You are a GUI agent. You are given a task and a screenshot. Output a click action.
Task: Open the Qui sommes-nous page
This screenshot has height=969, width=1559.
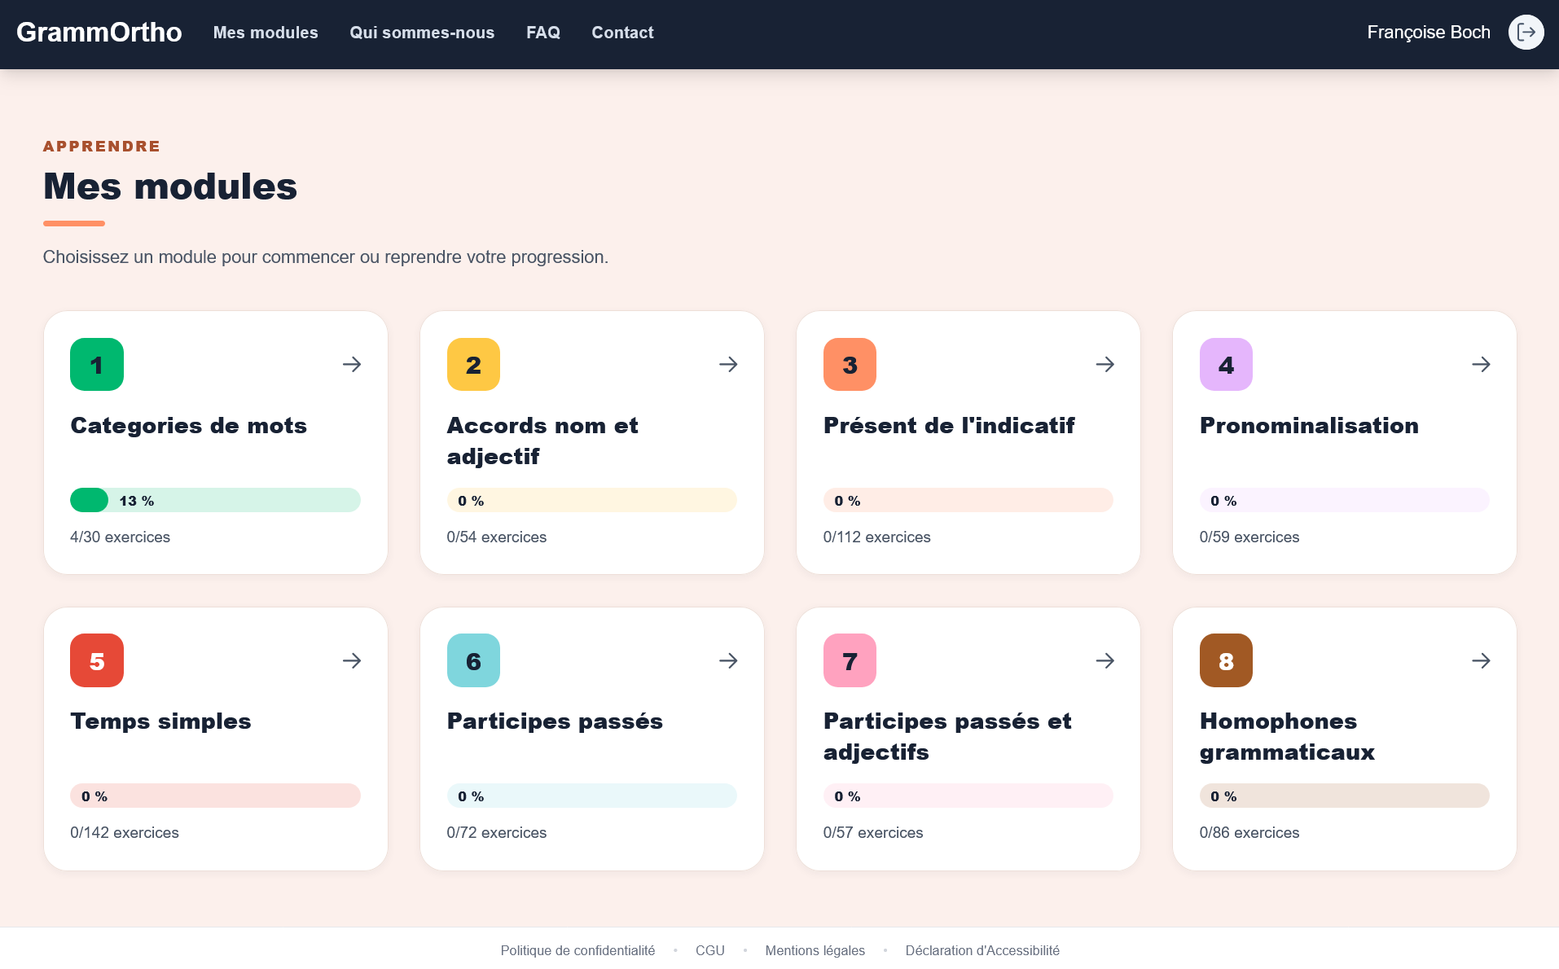422,33
